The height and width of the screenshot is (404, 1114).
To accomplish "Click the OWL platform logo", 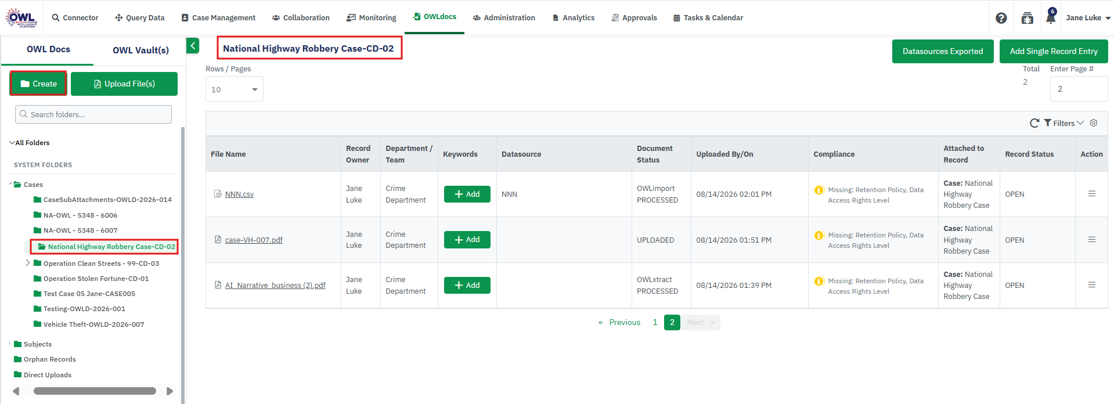I will 21,17.
